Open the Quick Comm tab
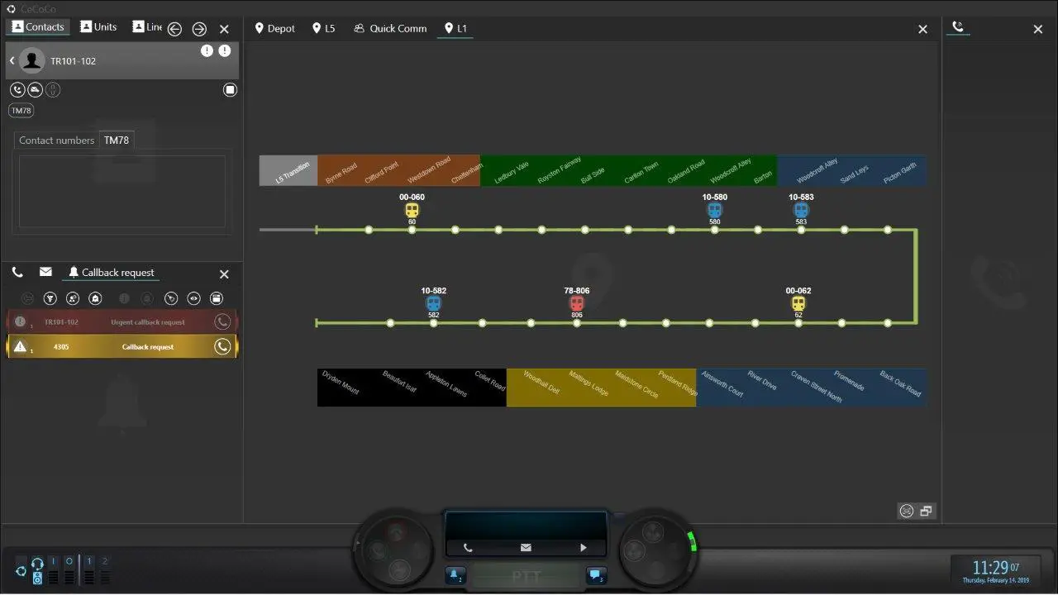Image resolution: width=1058 pixels, height=595 pixels. point(389,28)
